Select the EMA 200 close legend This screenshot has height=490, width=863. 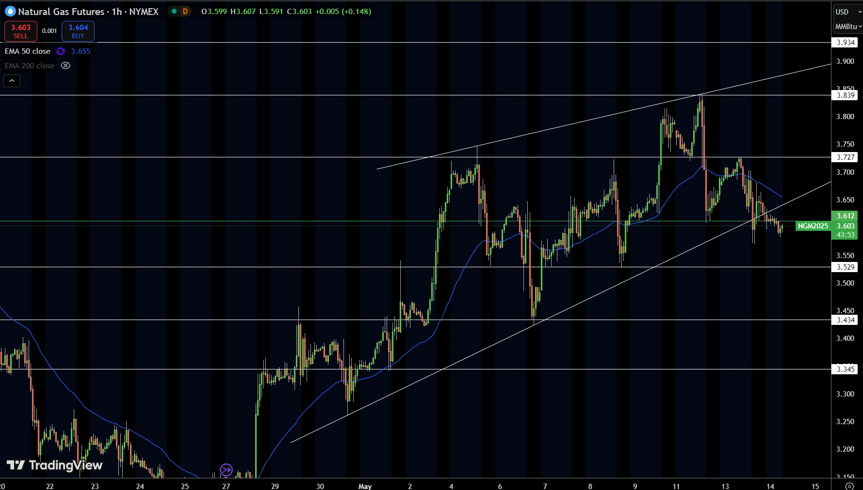[x=30, y=66]
